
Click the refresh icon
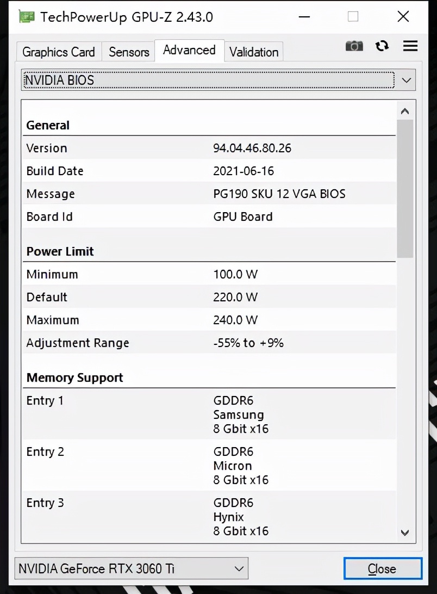pos(382,46)
